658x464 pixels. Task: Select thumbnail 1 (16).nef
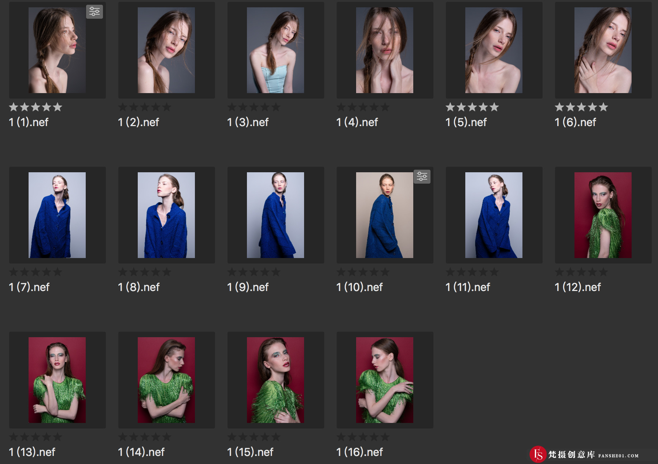coord(385,380)
